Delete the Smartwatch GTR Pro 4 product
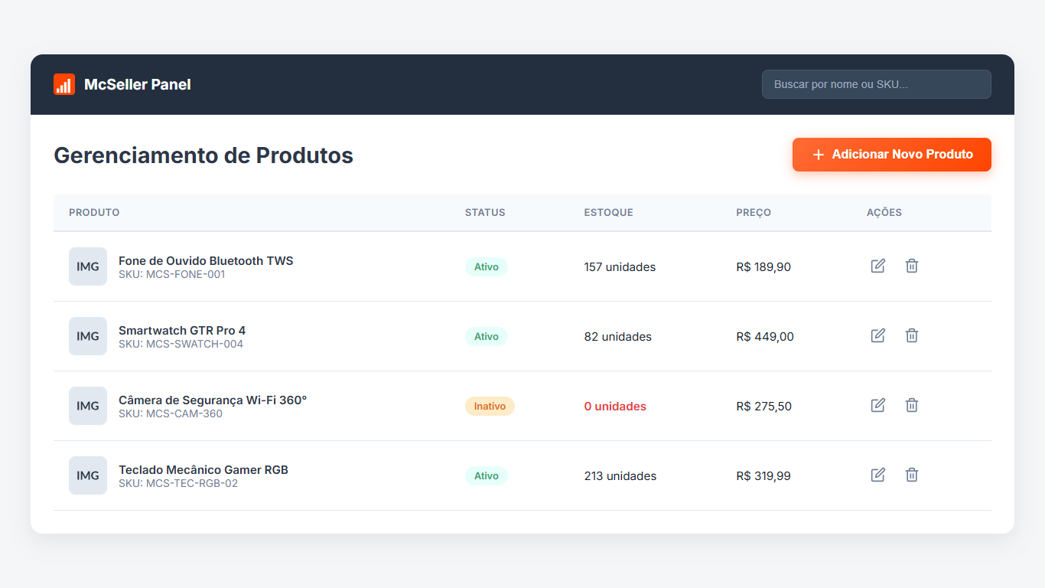Image resolution: width=1045 pixels, height=588 pixels. pos(912,335)
